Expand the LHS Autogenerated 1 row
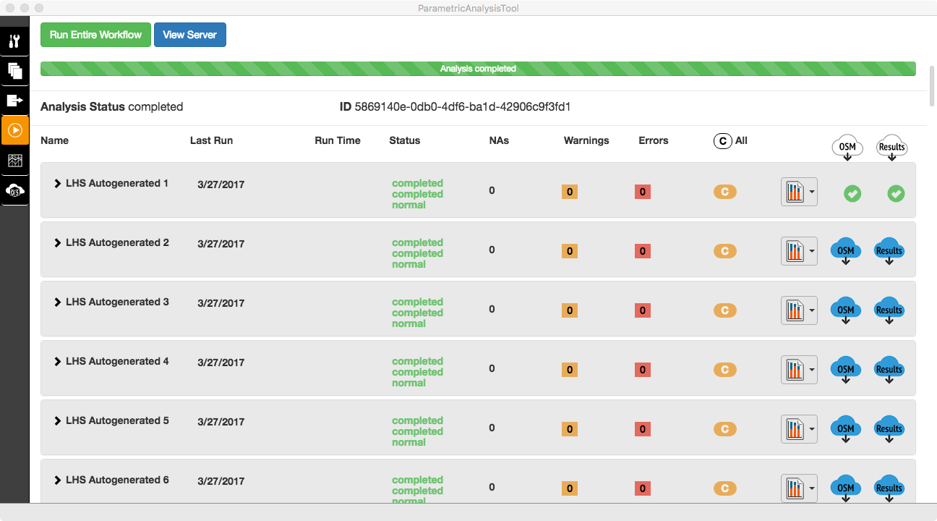Image resolution: width=937 pixels, height=521 pixels. point(58,184)
